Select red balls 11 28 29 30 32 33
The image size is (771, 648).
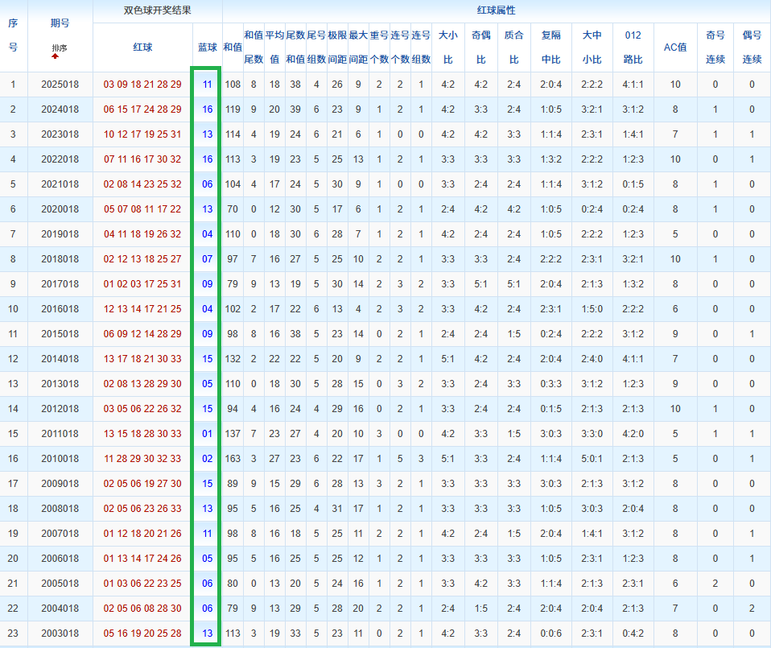[142, 459]
